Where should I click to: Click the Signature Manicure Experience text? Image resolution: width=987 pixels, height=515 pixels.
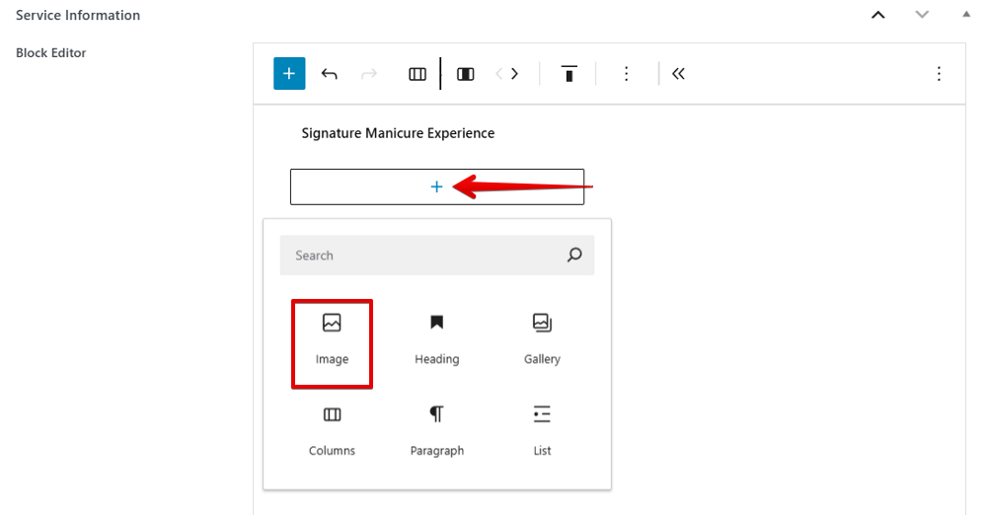[x=398, y=133]
